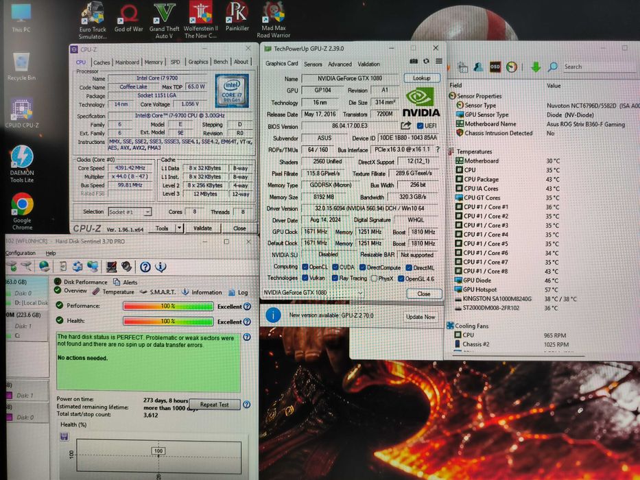
Task: Open the Configuration menu in Hard Disk Sentinel
Action: pyautogui.click(x=20, y=253)
